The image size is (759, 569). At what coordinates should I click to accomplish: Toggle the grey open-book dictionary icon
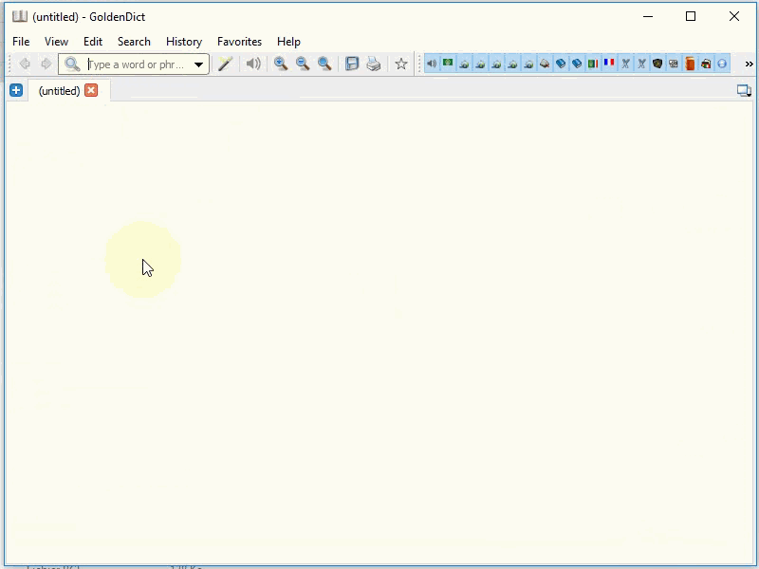tap(545, 64)
